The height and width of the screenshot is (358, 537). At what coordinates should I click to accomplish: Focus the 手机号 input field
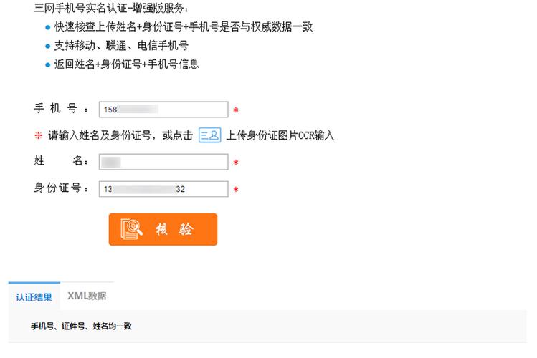(163, 110)
